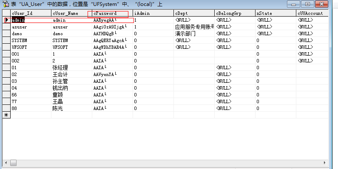Click the UFSOFT cell in cUser_Id column
This screenshot has width=338, height=169.
point(31,47)
